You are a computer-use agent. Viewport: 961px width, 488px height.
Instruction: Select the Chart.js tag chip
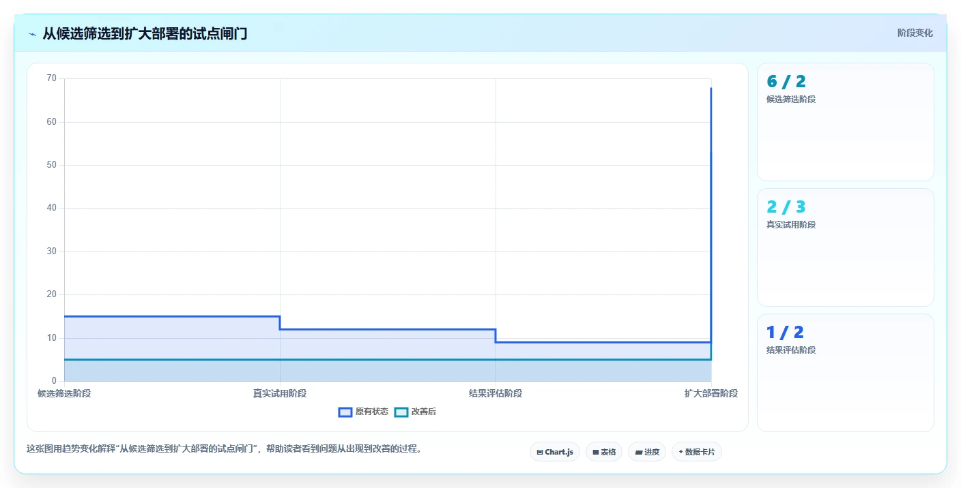(555, 452)
